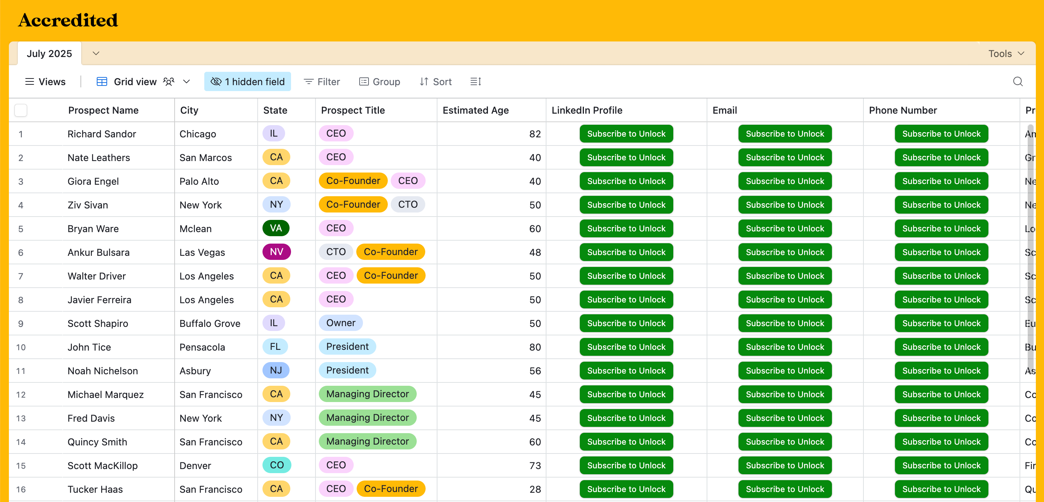Click the search magnifier icon

(x=1017, y=82)
